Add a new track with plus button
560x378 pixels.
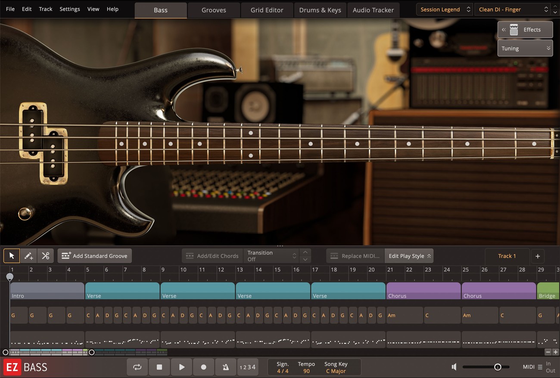pos(538,256)
